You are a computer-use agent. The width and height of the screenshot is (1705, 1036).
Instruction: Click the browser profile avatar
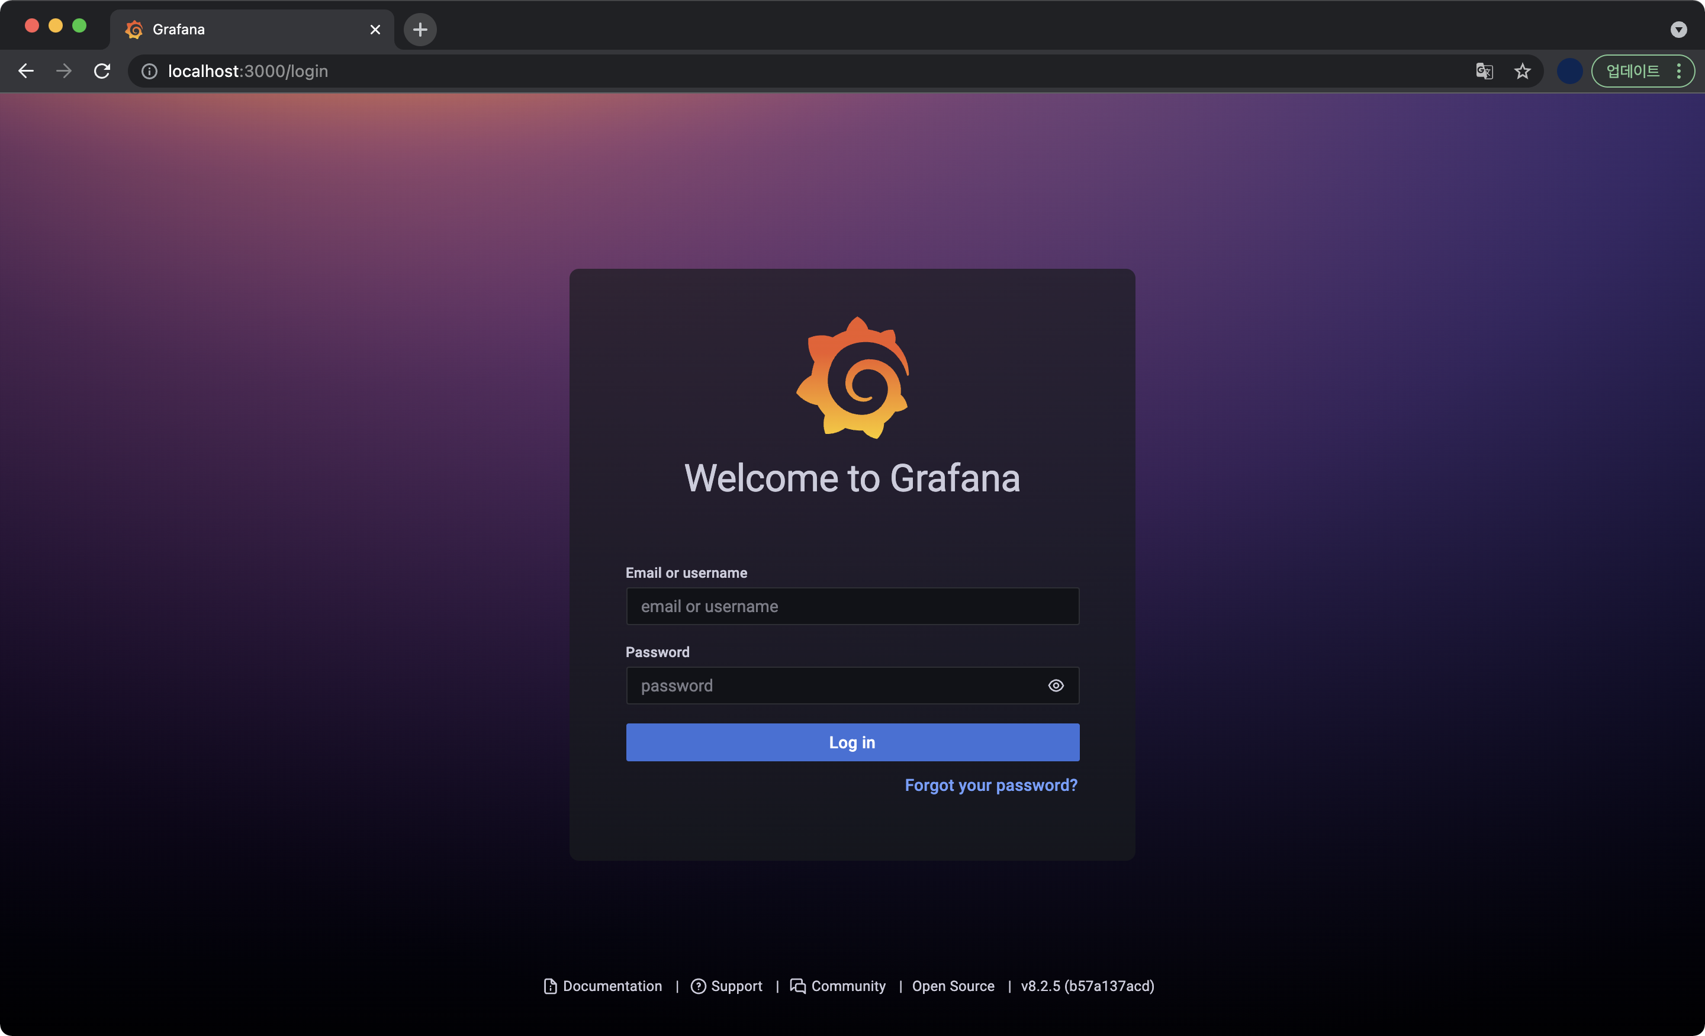[x=1569, y=70]
